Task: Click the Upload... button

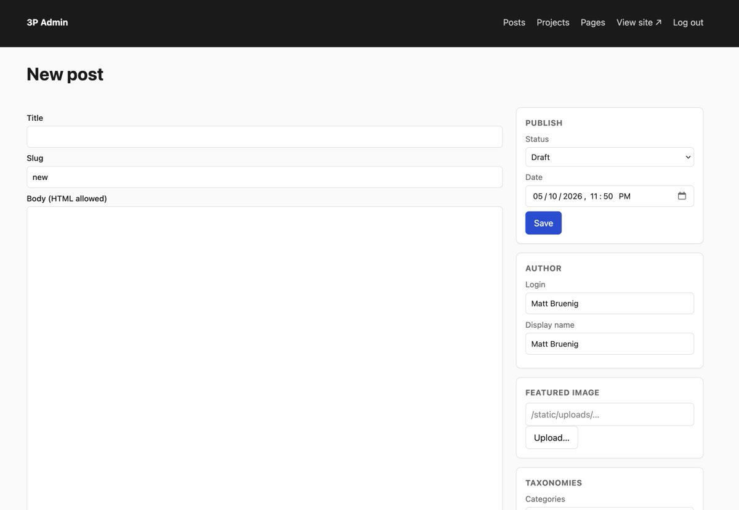Action: (551, 437)
